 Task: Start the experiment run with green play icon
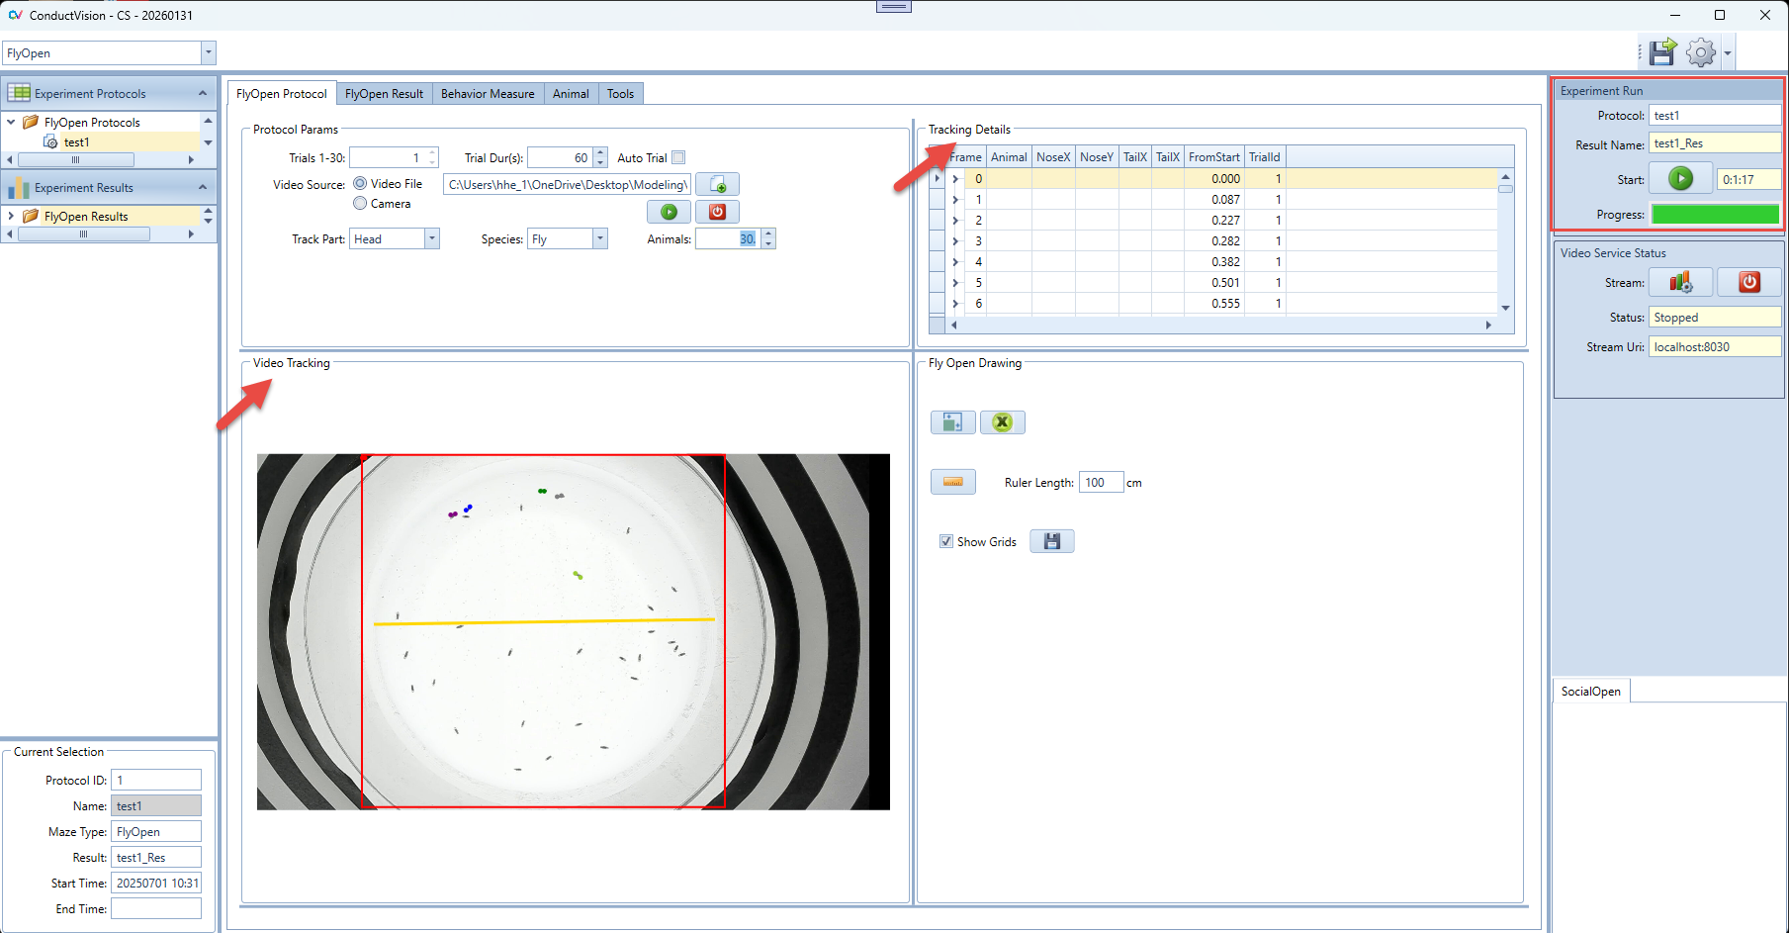pos(1680,179)
